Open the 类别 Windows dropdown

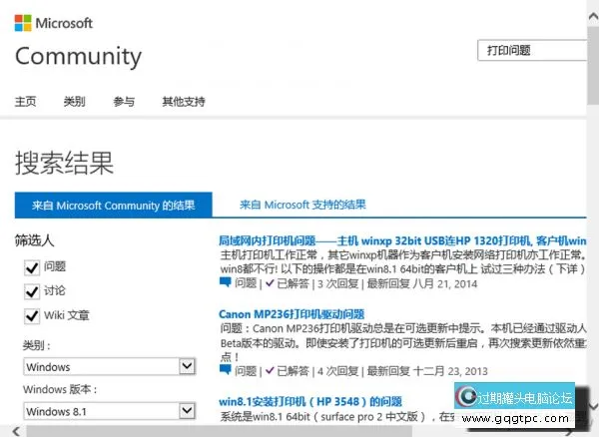pos(110,367)
